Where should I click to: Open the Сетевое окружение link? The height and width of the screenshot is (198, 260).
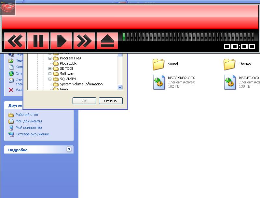coord(32,134)
